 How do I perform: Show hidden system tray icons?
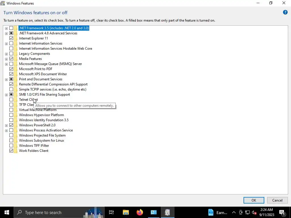click(234, 212)
